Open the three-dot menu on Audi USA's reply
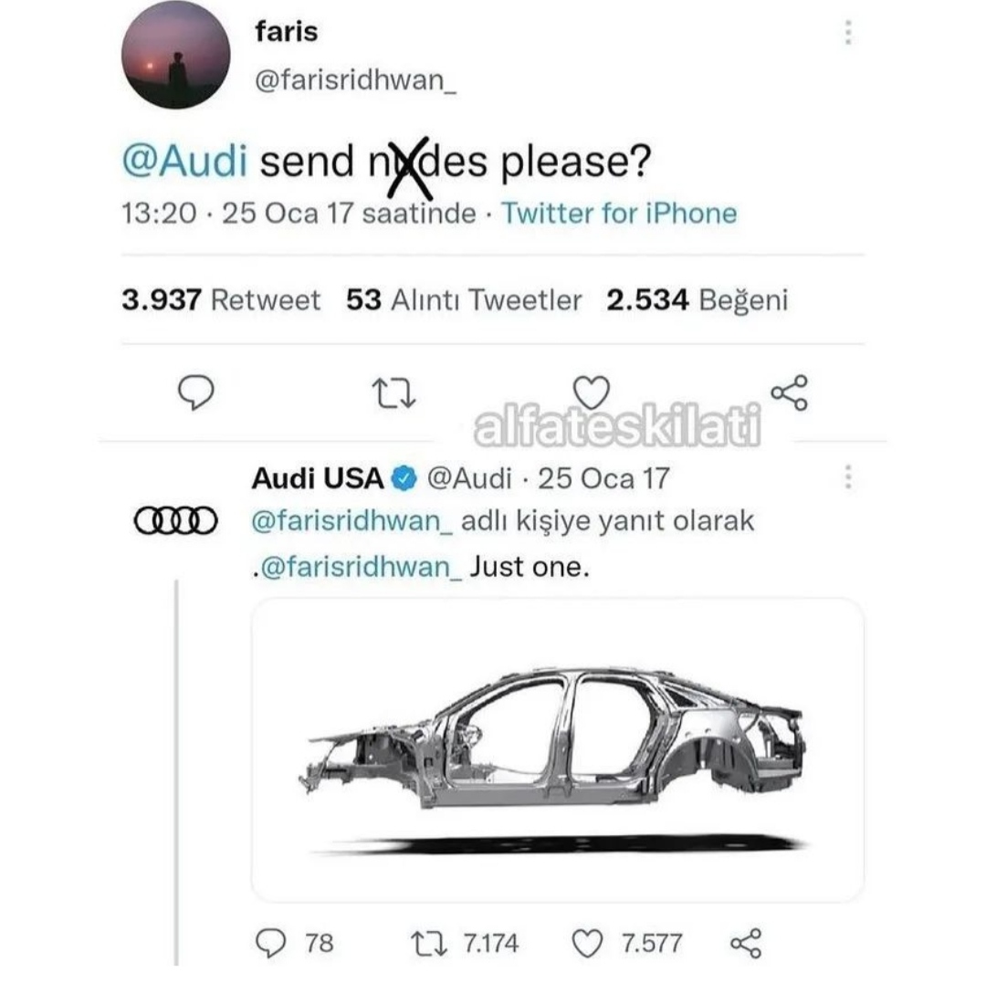Image resolution: width=986 pixels, height=983 pixels. coord(848,476)
